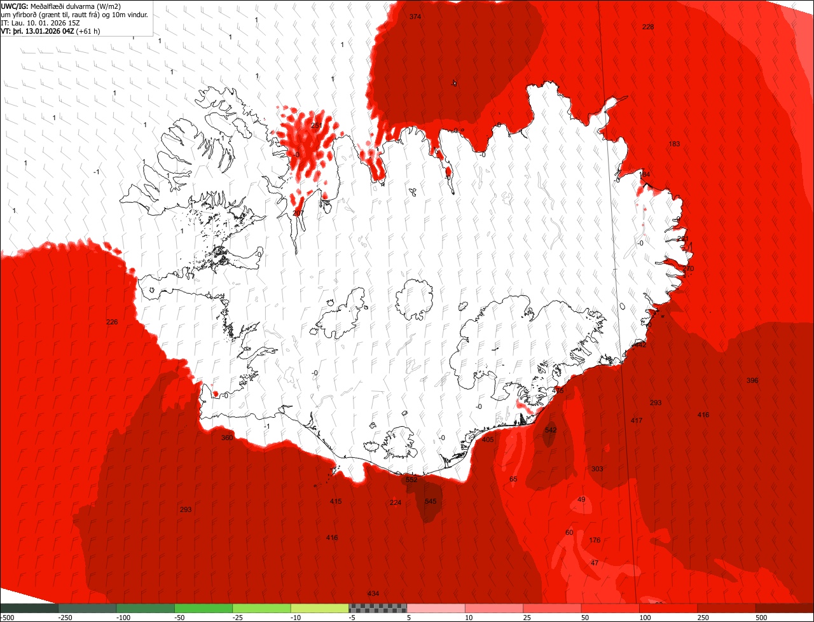This screenshot has height=622, width=814.
Task: Click the 542 value in the southeast dark spot
Action: [x=551, y=431]
